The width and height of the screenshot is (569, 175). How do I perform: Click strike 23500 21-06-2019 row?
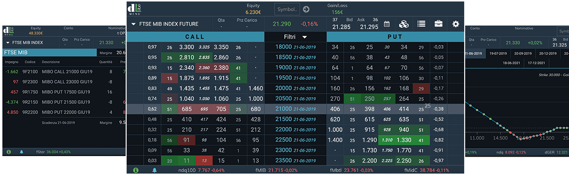(295, 161)
